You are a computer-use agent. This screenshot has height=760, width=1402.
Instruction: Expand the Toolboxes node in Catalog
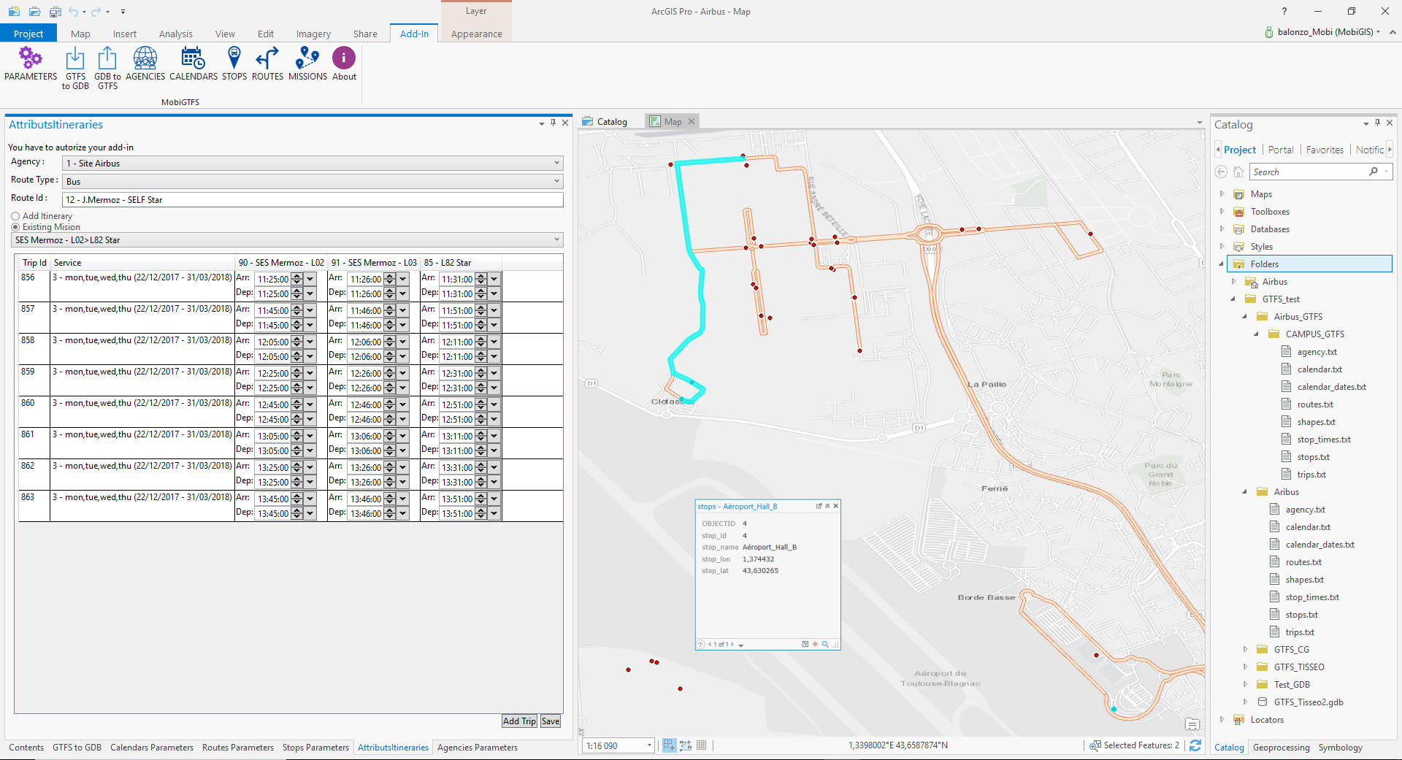[x=1222, y=212]
